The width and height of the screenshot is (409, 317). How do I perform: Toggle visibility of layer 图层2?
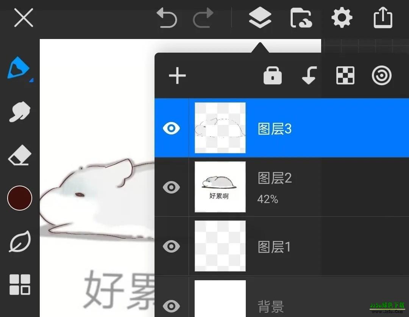(172, 187)
